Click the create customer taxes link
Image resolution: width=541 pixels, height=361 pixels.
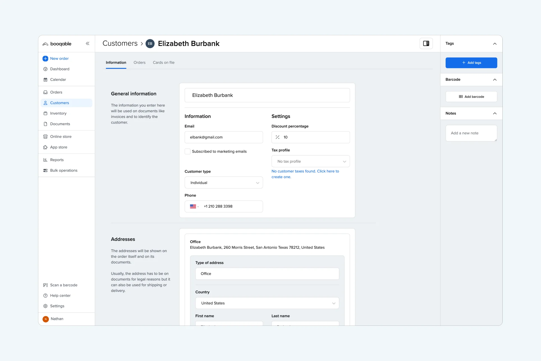click(x=305, y=174)
